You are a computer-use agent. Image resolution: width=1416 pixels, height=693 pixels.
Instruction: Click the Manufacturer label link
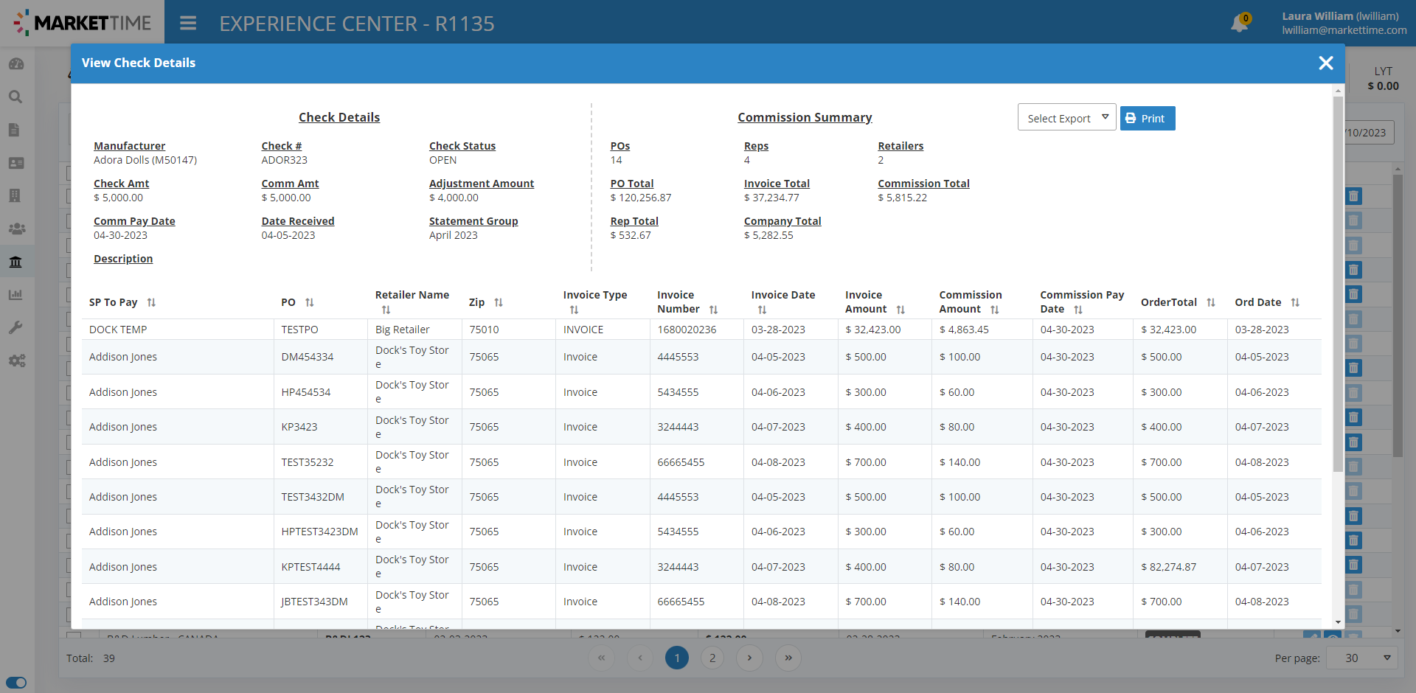tap(129, 146)
